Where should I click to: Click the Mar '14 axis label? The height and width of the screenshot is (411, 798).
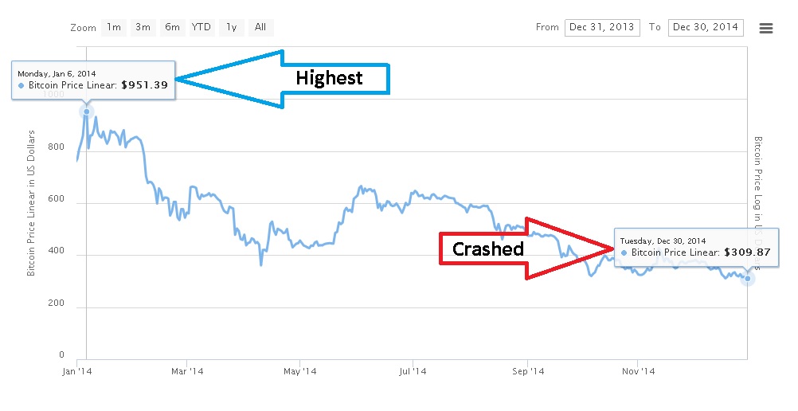[187, 371]
